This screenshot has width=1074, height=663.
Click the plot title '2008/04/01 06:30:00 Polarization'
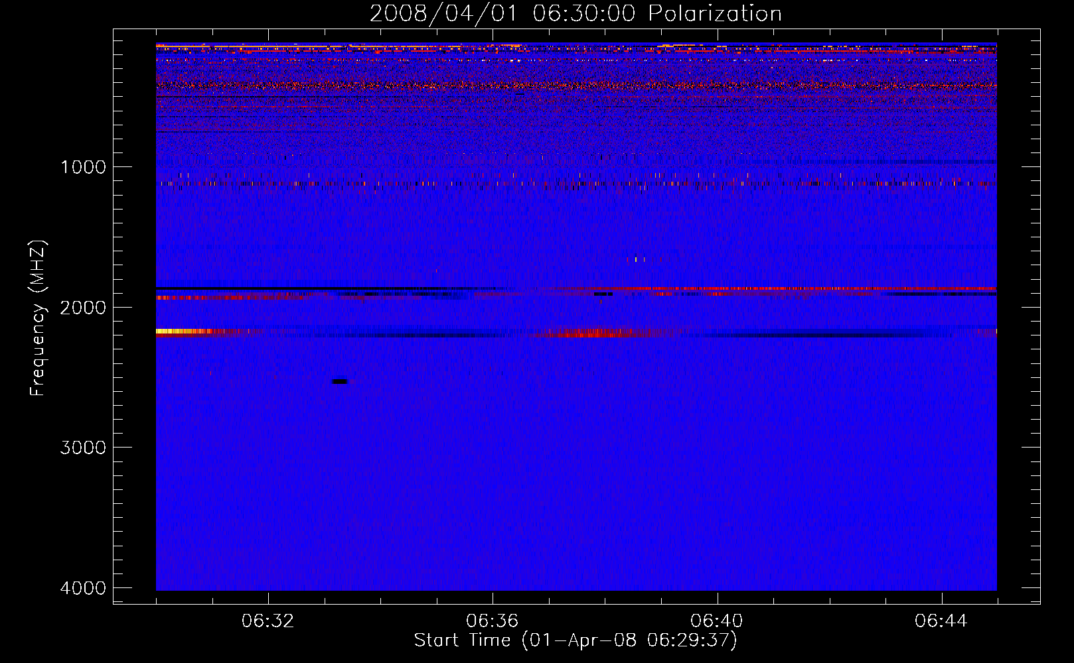tap(575, 14)
